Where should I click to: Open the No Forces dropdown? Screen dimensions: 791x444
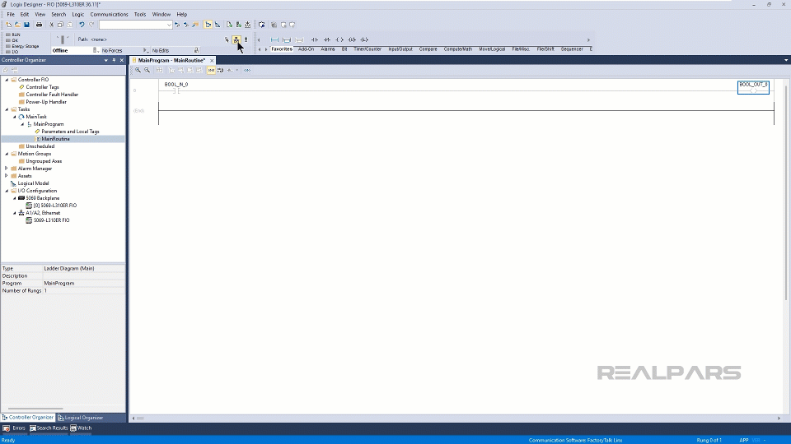146,50
